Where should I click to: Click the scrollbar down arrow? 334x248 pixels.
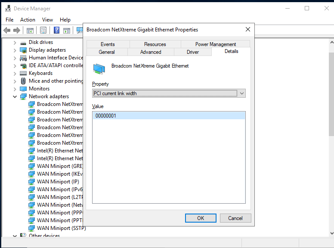pyautogui.click(x=332, y=233)
